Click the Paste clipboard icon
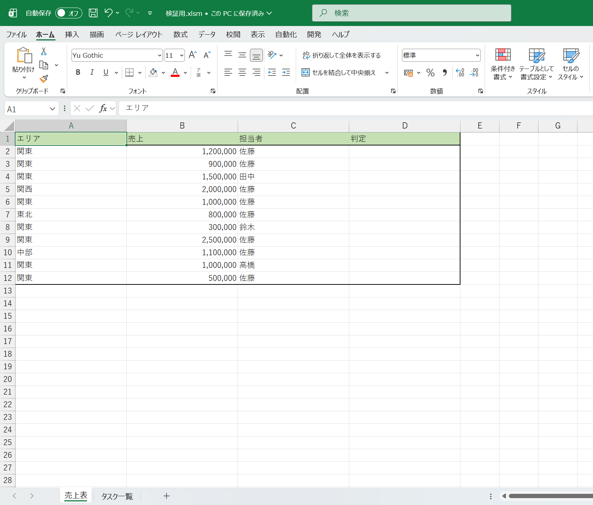The height and width of the screenshot is (505, 593). (x=24, y=56)
